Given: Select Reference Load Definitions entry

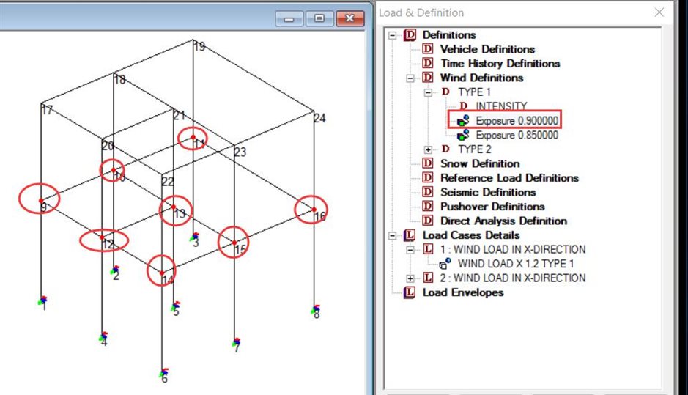Looking at the screenshot, I should tap(509, 178).
